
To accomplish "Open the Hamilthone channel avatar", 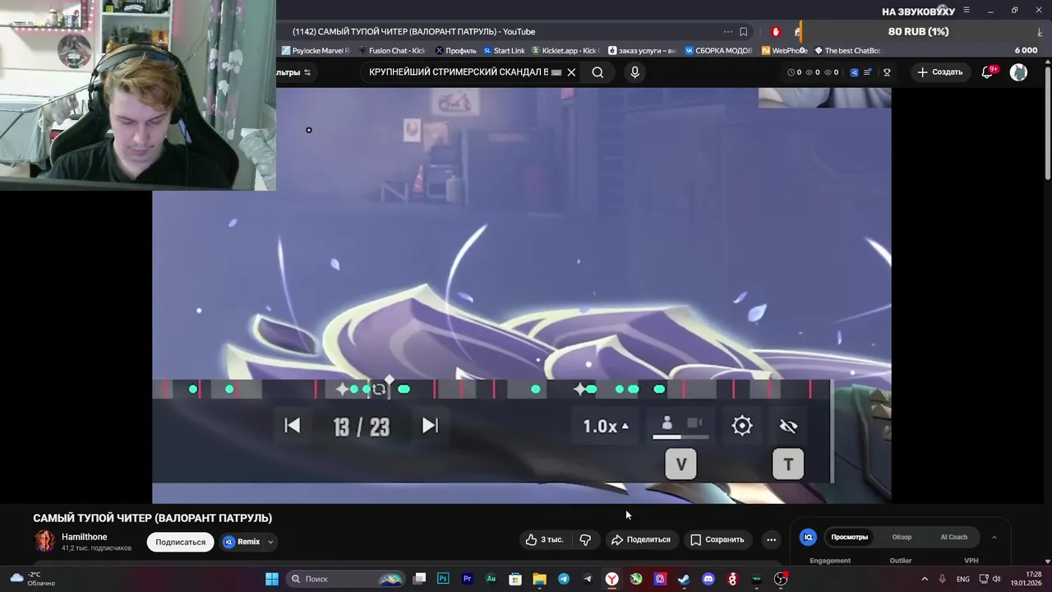I will coord(44,541).
